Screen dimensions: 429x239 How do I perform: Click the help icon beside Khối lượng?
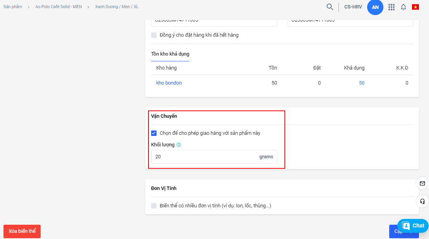[179, 145]
